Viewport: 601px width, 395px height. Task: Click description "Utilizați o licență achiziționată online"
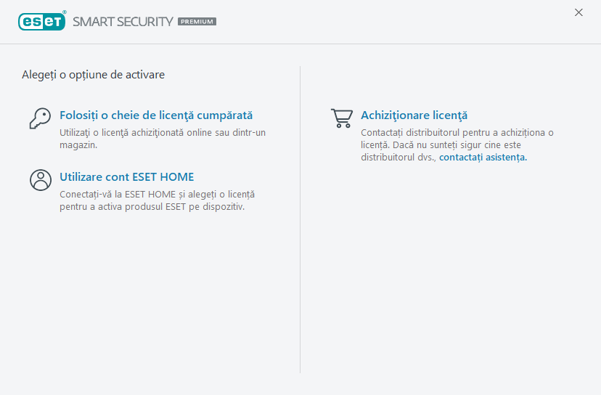tap(162, 132)
